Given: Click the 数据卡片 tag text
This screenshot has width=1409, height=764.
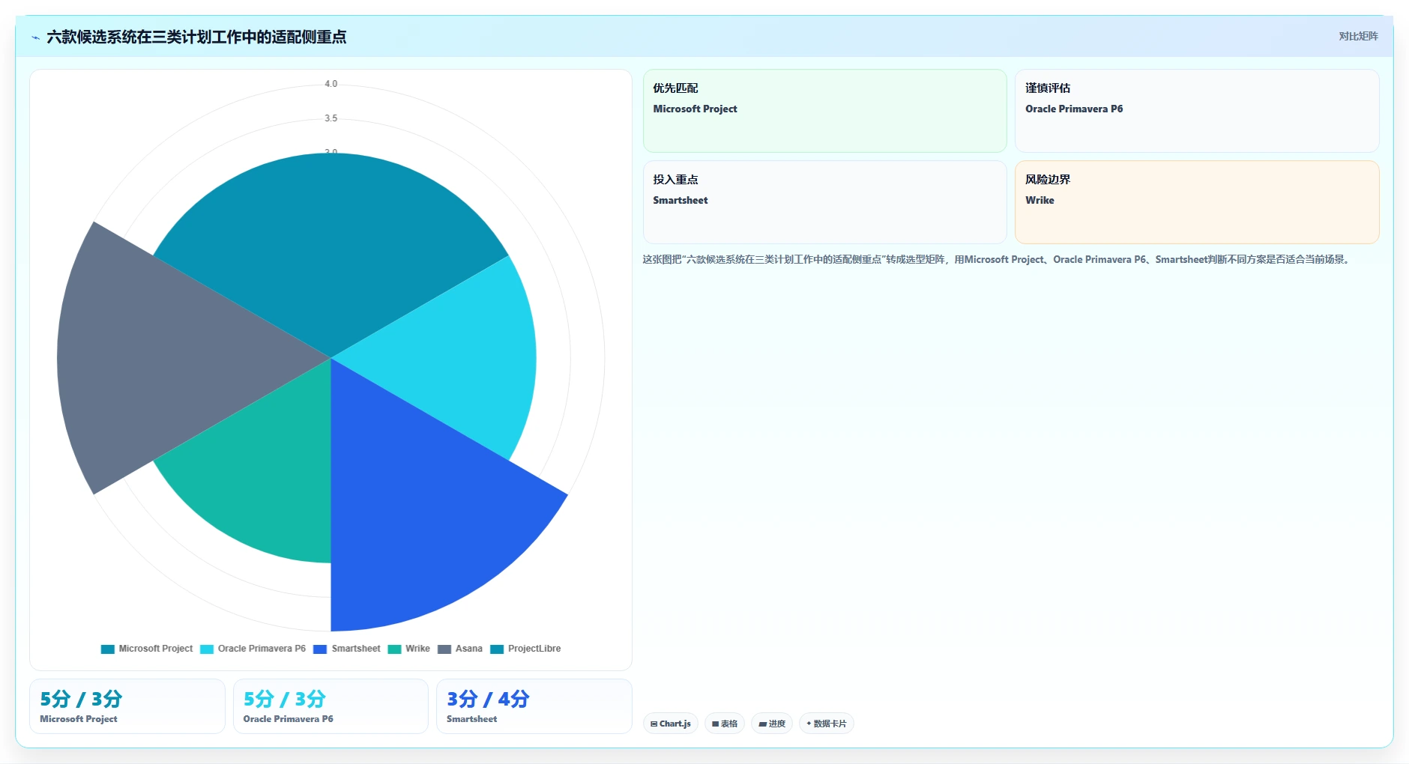Looking at the screenshot, I should click(x=830, y=724).
